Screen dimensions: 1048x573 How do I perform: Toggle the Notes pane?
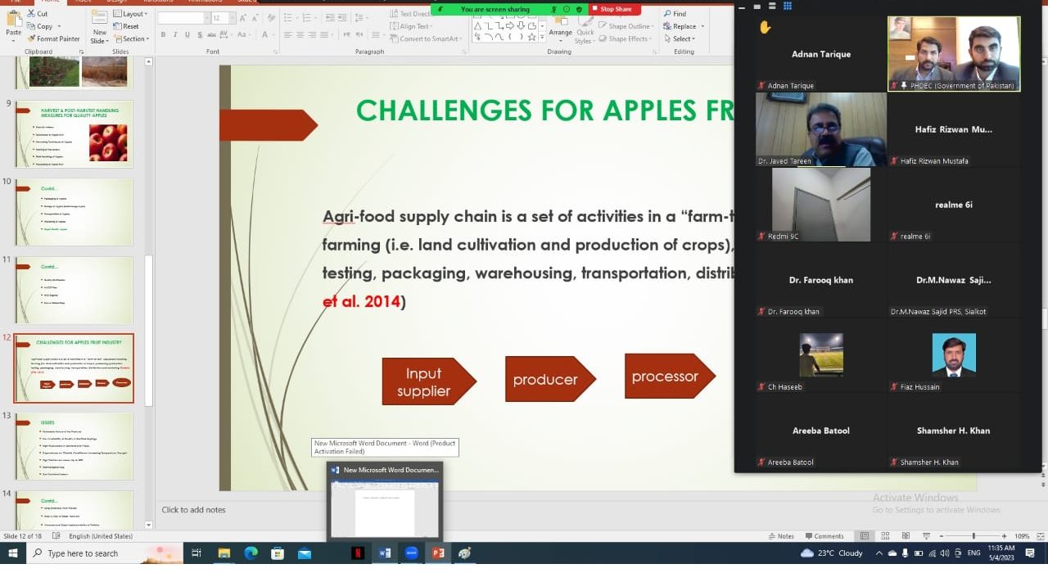coord(780,536)
